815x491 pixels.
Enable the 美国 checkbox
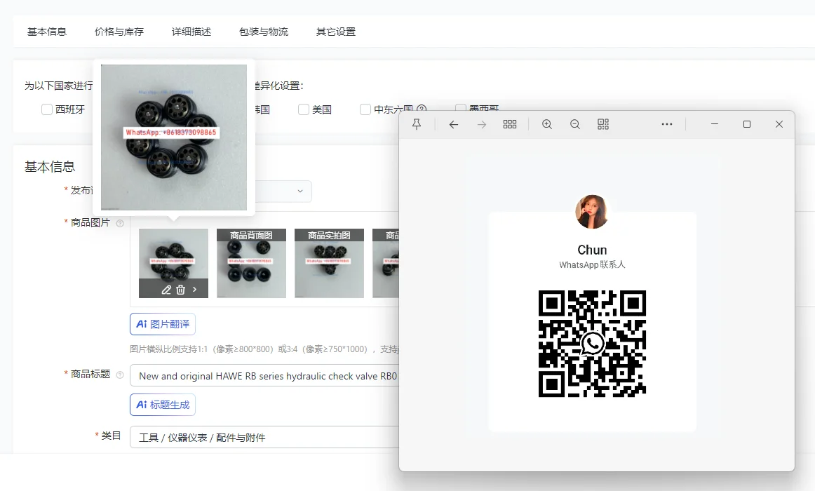tap(304, 109)
